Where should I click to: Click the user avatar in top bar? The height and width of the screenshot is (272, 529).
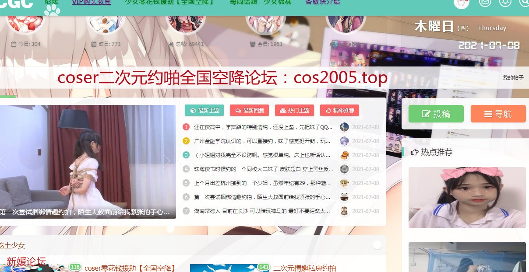point(462,3)
